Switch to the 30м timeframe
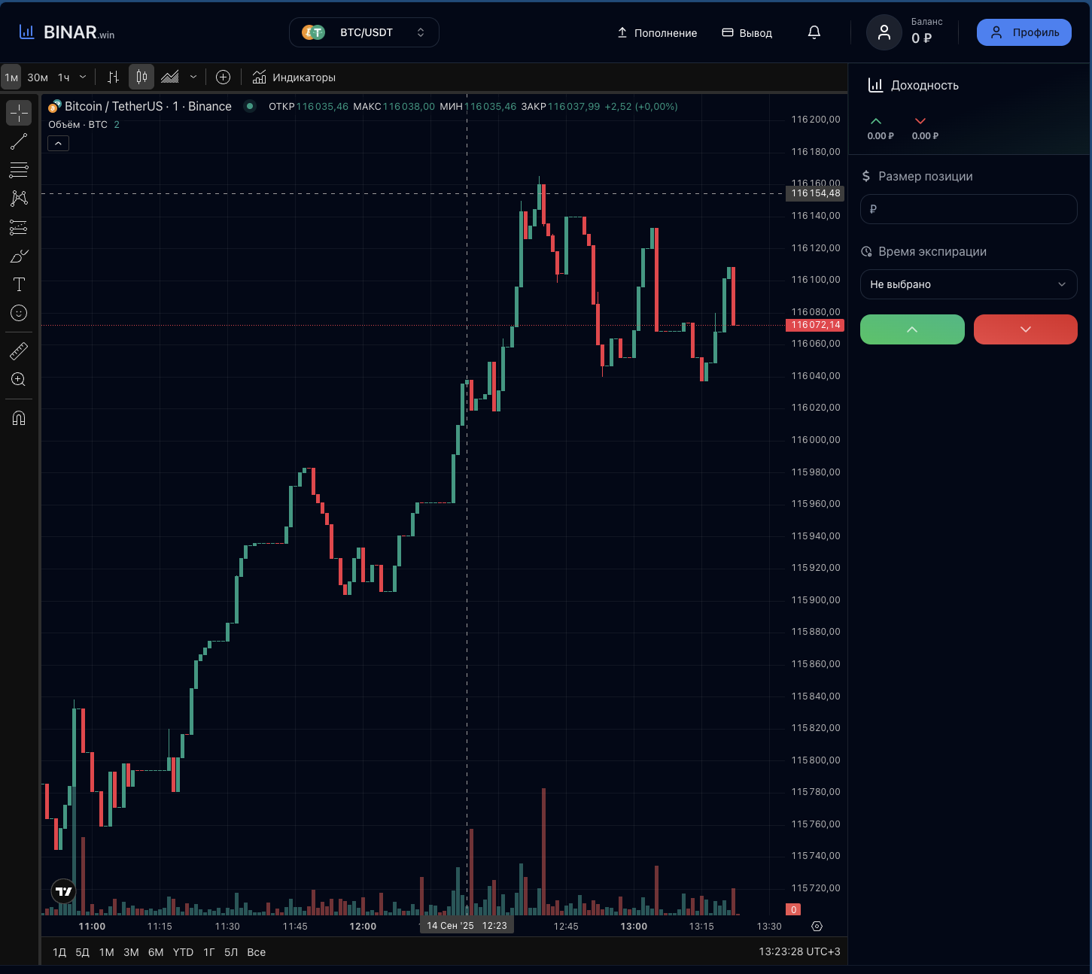The image size is (1092, 974). pyautogui.click(x=38, y=77)
